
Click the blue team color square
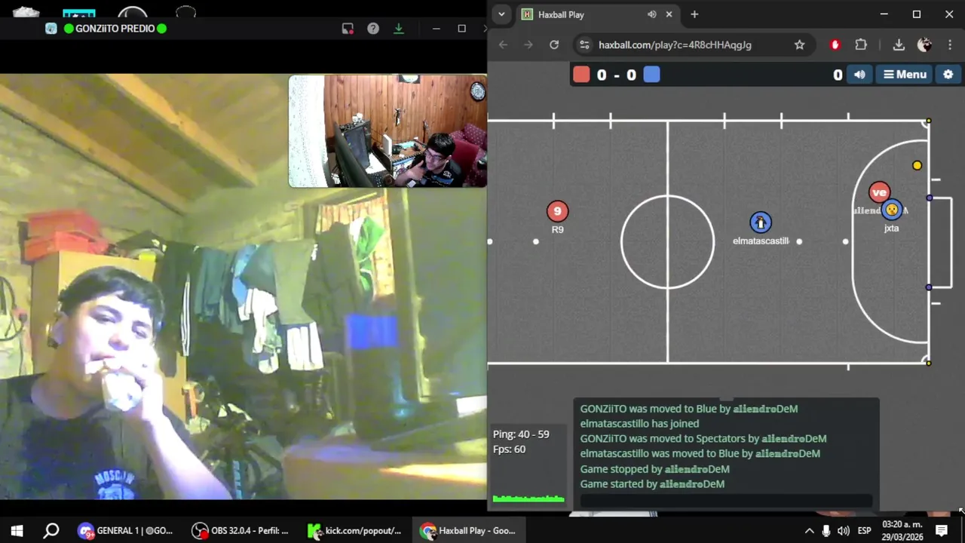pyautogui.click(x=652, y=75)
